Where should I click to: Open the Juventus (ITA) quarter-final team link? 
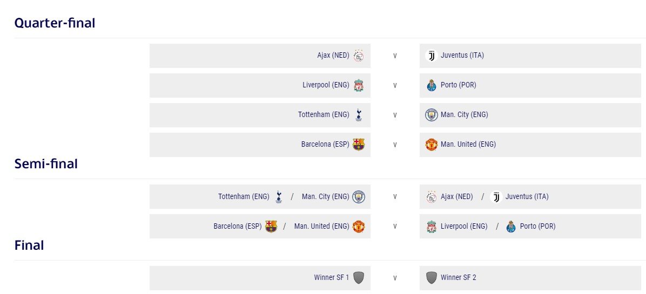[462, 56]
